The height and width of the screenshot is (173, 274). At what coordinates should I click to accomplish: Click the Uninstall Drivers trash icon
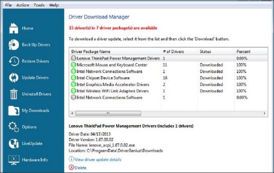tap(14, 94)
